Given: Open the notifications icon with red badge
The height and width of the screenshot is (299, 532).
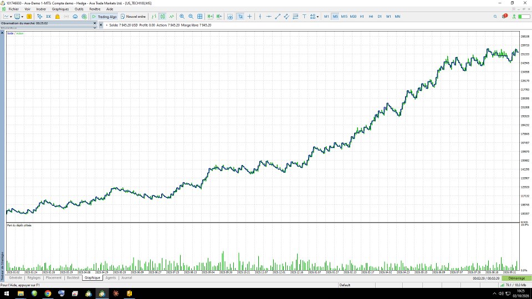Looking at the screenshot, I should 504,16.
